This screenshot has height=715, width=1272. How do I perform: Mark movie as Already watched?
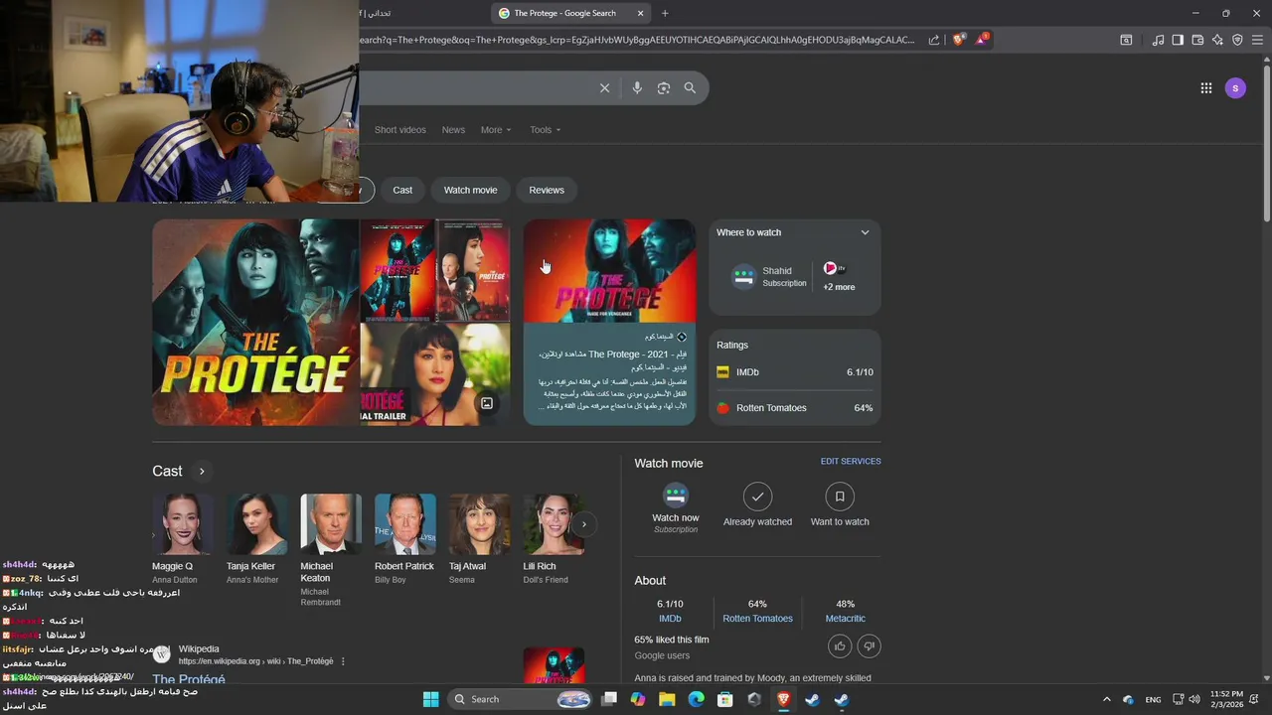tap(757, 505)
